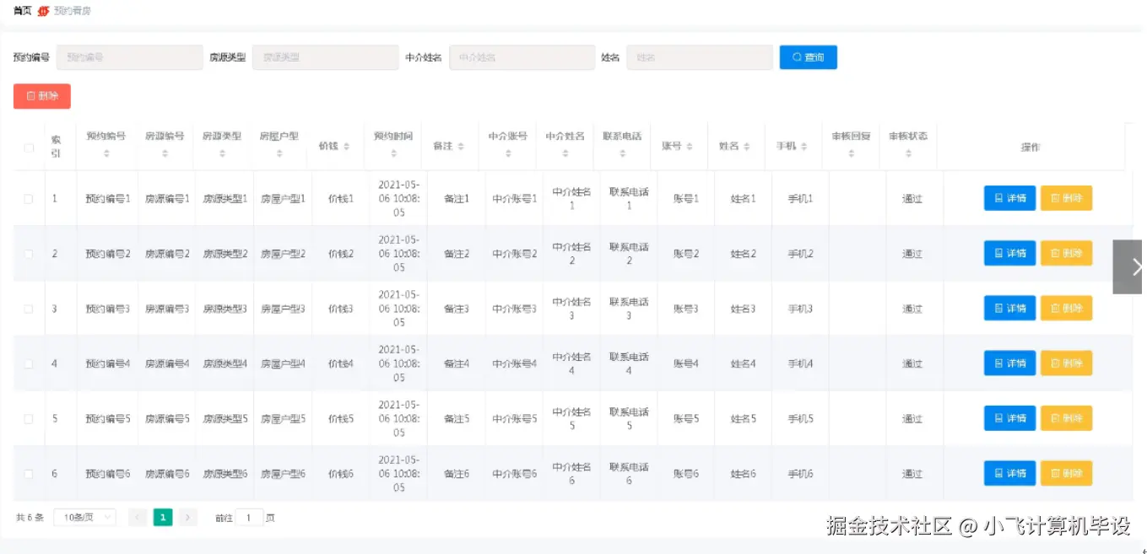Click the red icon beside 预约看房 breadcrumb
The image size is (1147, 554).
point(44,11)
